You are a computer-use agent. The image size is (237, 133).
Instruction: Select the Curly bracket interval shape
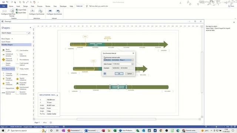pyautogui.click(x=22, y=64)
